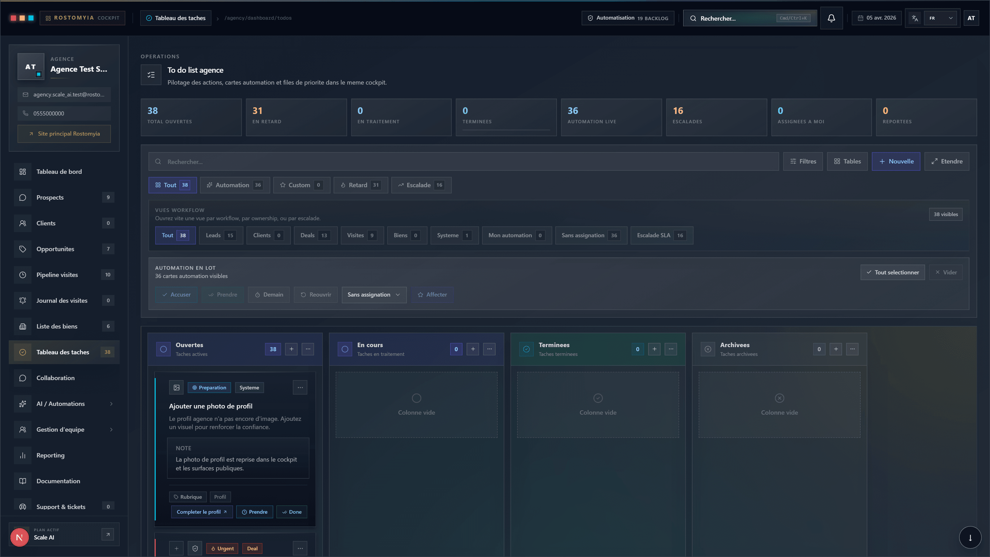The height and width of the screenshot is (557, 990).
Task: Select all automation cards
Action: (x=892, y=272)
